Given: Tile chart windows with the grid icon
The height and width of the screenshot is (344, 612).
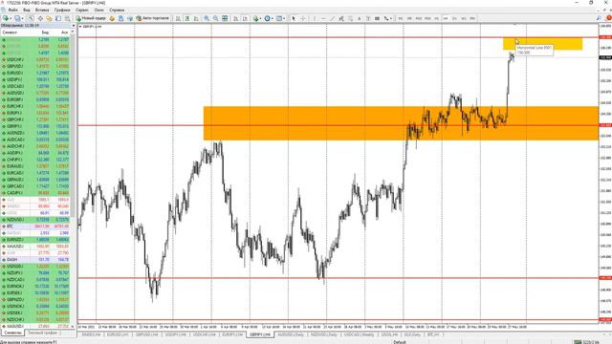Looking at the screenshot, I should pos(225,18).
